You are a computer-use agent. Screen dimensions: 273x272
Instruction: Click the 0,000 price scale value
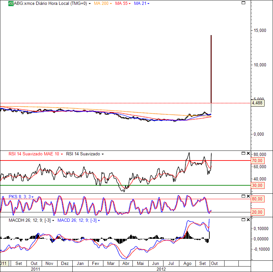click(259, 134)
